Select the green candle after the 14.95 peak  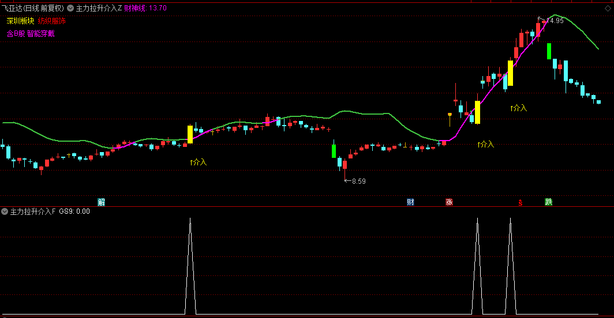click(549, 51)
